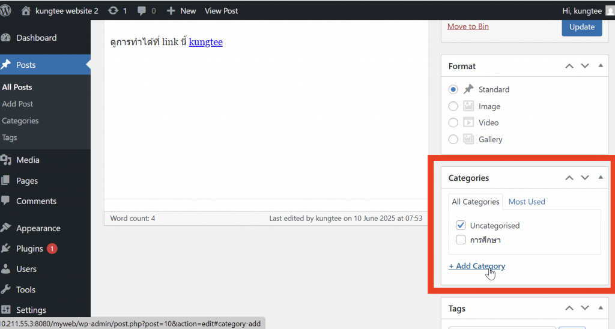Open the updates icon in admin bar
The image size is (615, 329).
pyautogui.click(x=112, y=11)
